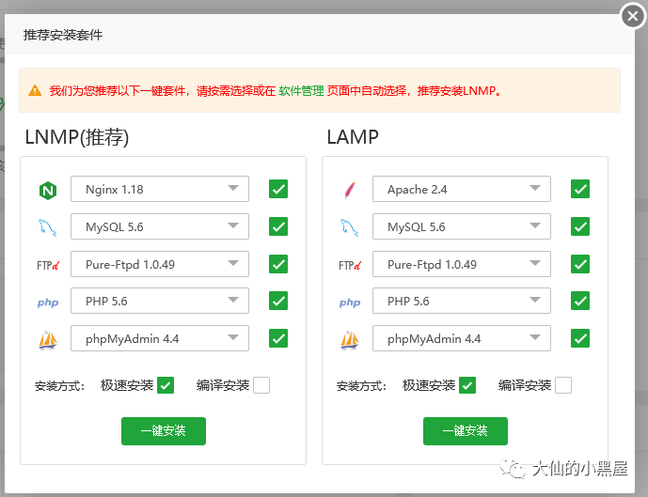Click the PHP logo icon in LNMP
The height and width of the screenshot is (497, 648).
pyautogui.click(x=48, y=303)
